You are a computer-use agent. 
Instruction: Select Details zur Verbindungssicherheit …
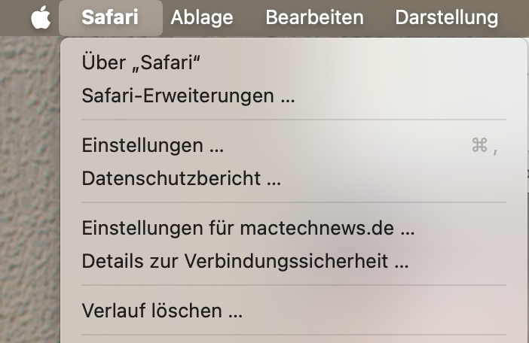(294, 261)
